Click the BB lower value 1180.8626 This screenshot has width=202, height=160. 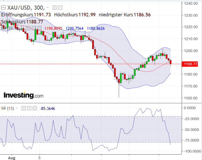(96, 28)
